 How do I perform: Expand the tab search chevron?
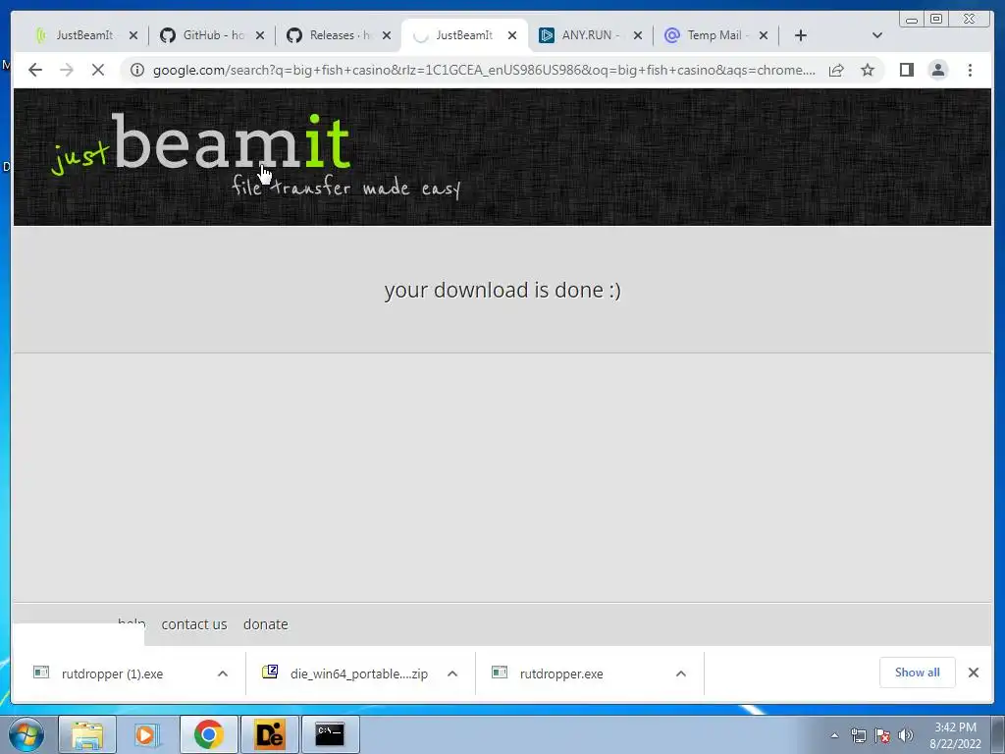pos(877,35)
